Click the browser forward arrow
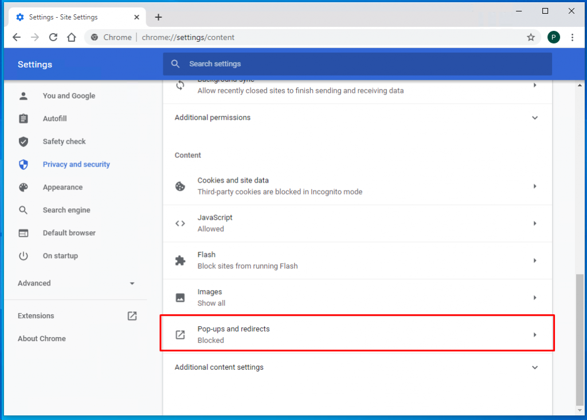Viewport: 587px width, 420px height. [35, 37]
